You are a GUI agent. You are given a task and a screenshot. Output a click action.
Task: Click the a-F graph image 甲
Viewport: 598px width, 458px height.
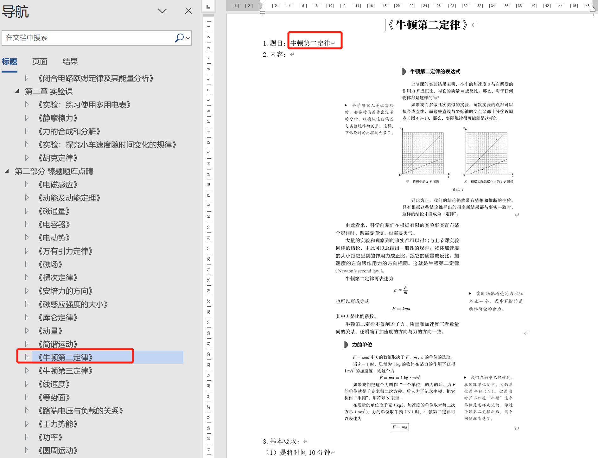pos(423,153)
